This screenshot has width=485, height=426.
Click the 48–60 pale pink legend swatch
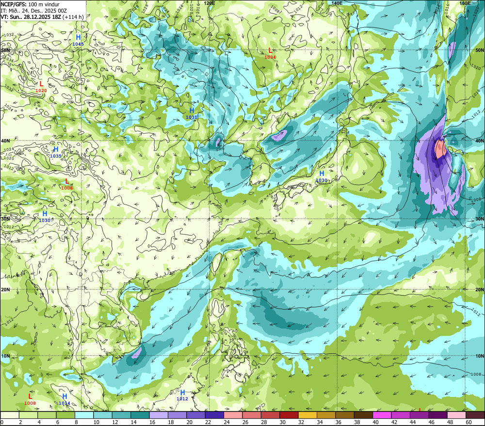456,415
